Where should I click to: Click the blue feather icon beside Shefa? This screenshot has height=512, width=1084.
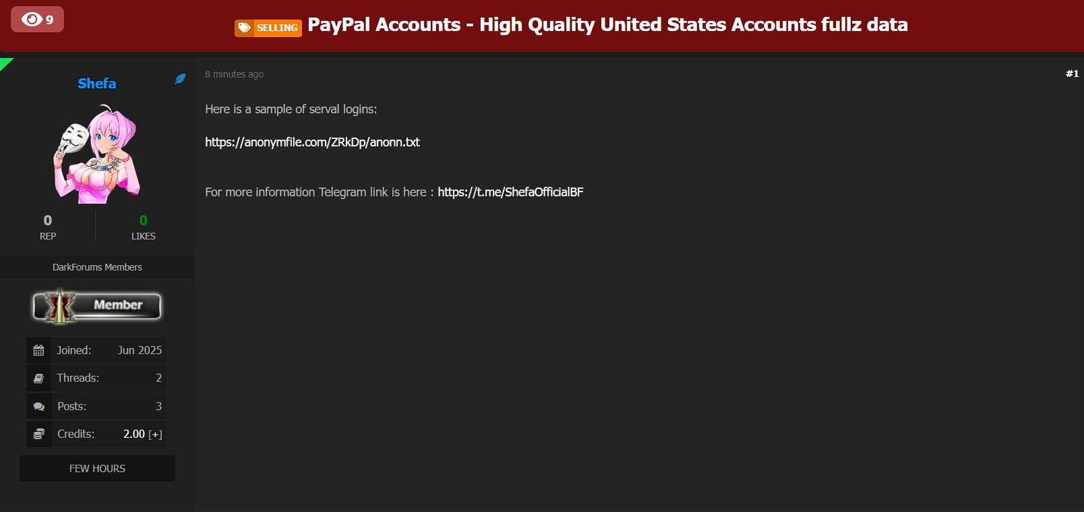click(x=180, y=79)
